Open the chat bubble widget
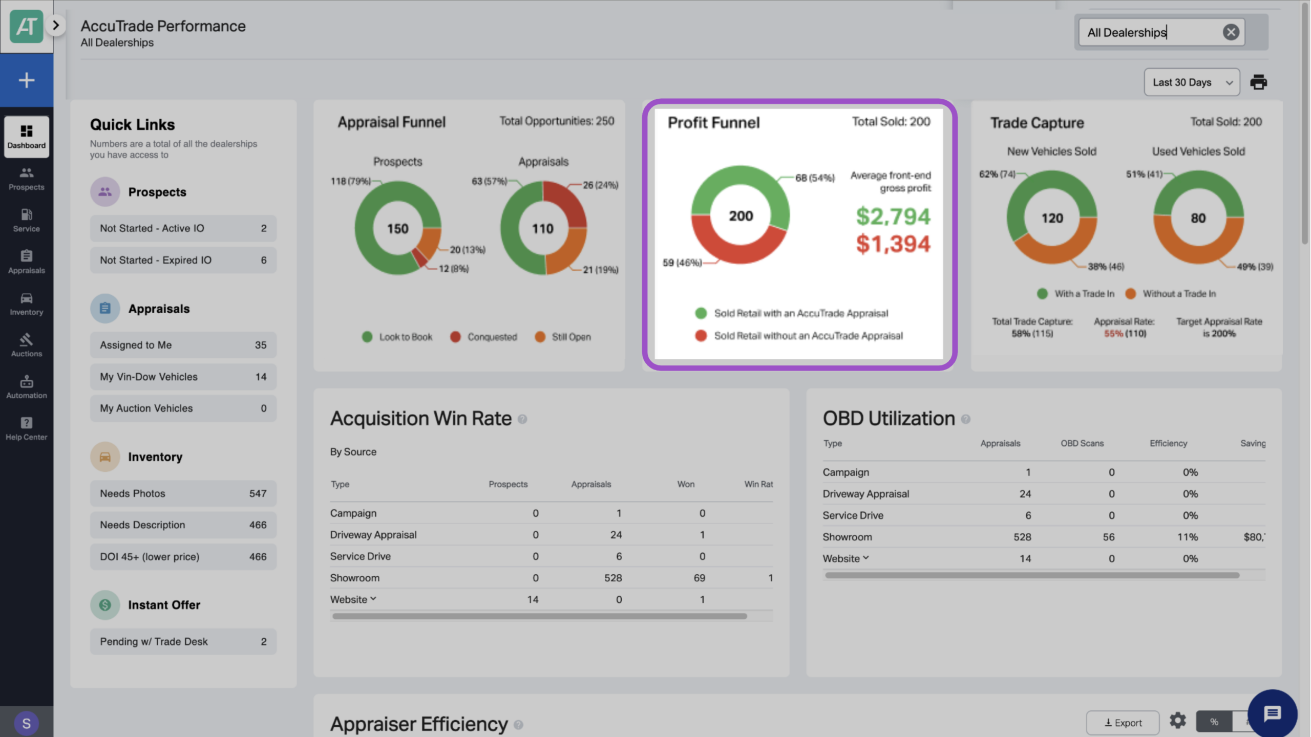 pyautogui.click(x=1273, y=713)
